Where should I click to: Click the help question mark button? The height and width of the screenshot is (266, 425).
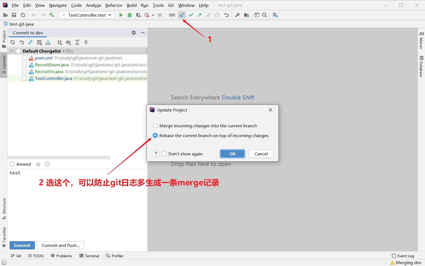tap(156, 154)
